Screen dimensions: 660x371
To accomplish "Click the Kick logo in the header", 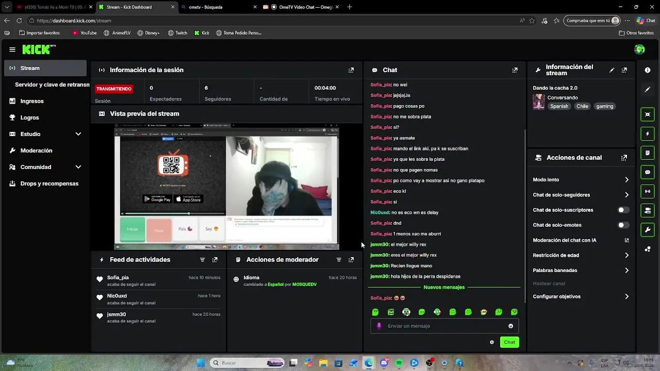I will (39, 49).
